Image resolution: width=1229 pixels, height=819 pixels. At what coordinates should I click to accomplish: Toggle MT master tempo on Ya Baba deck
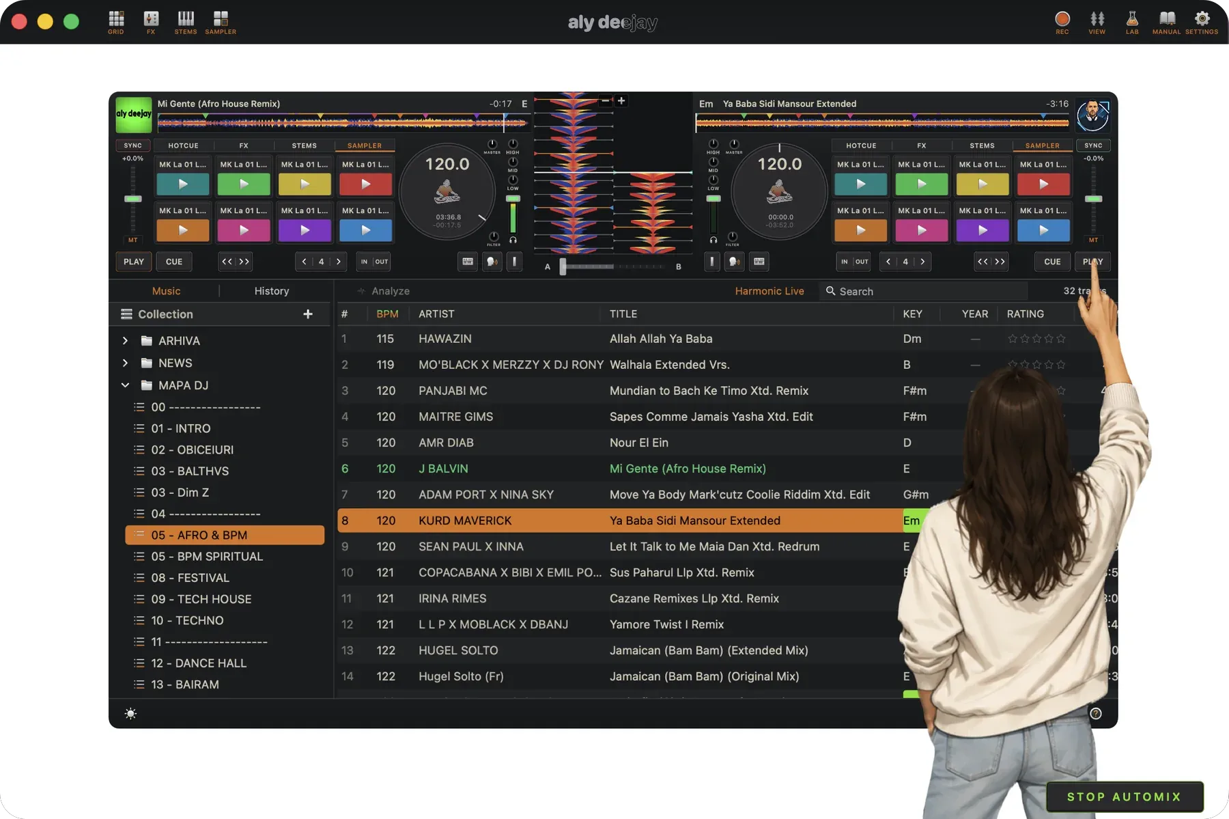1093,240
